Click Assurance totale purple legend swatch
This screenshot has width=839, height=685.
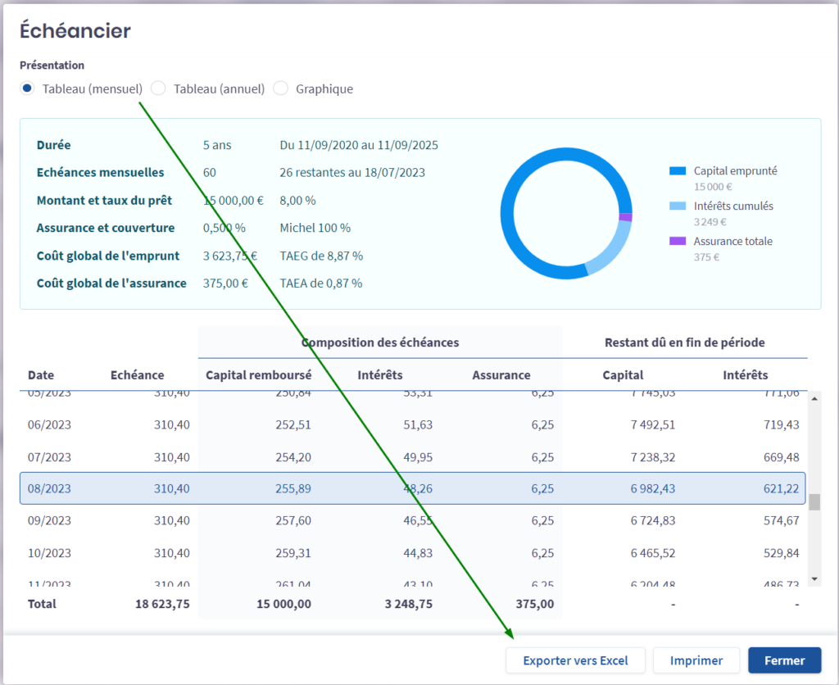(678, 242)
